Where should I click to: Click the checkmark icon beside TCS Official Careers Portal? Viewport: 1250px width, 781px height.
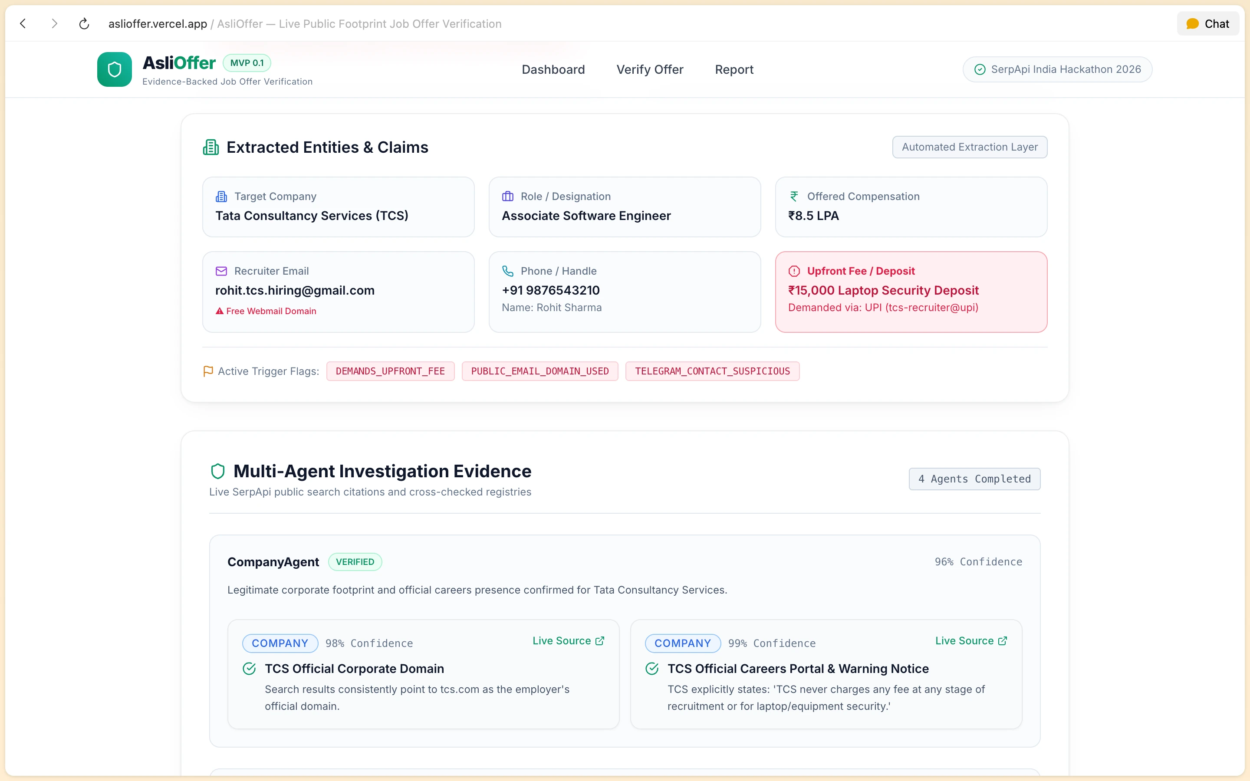pyautogui.click(x=652, y=669)
